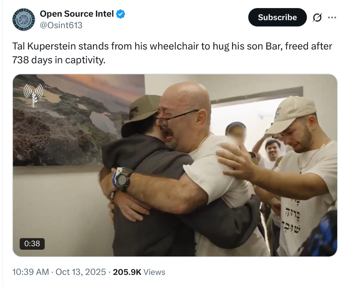
Task: Click the Open Source Intel display name
Action: click(77, 14)
